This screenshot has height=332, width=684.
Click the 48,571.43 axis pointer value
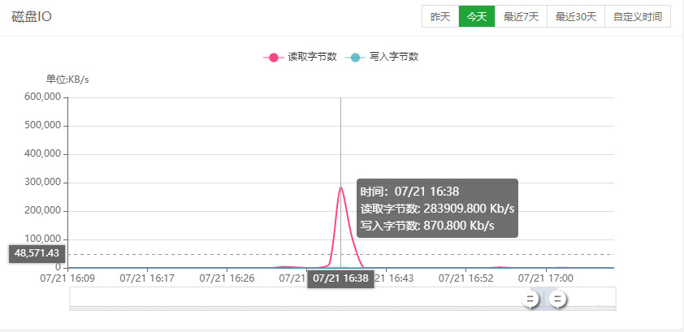tap(37, 253)
